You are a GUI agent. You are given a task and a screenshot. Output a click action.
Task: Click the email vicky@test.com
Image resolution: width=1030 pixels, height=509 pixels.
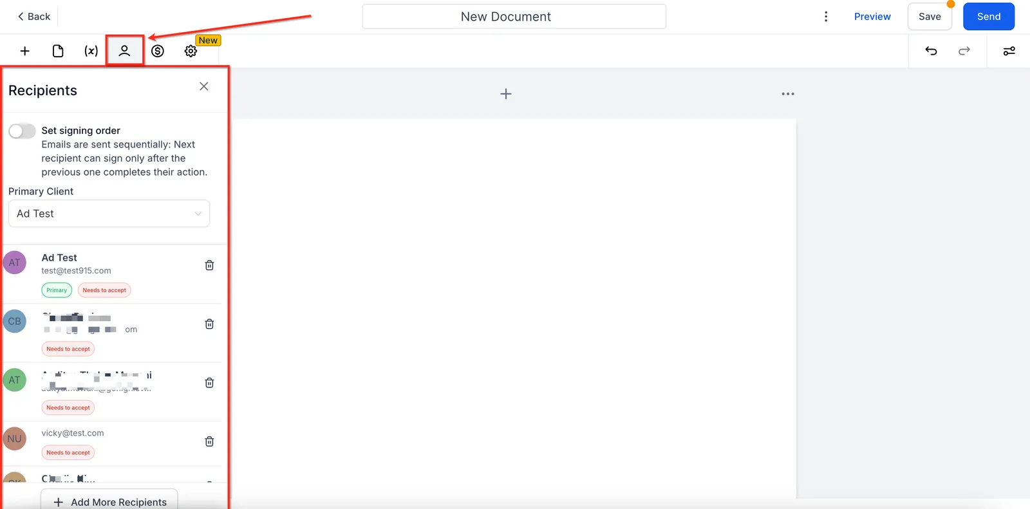tap(73, 433)
